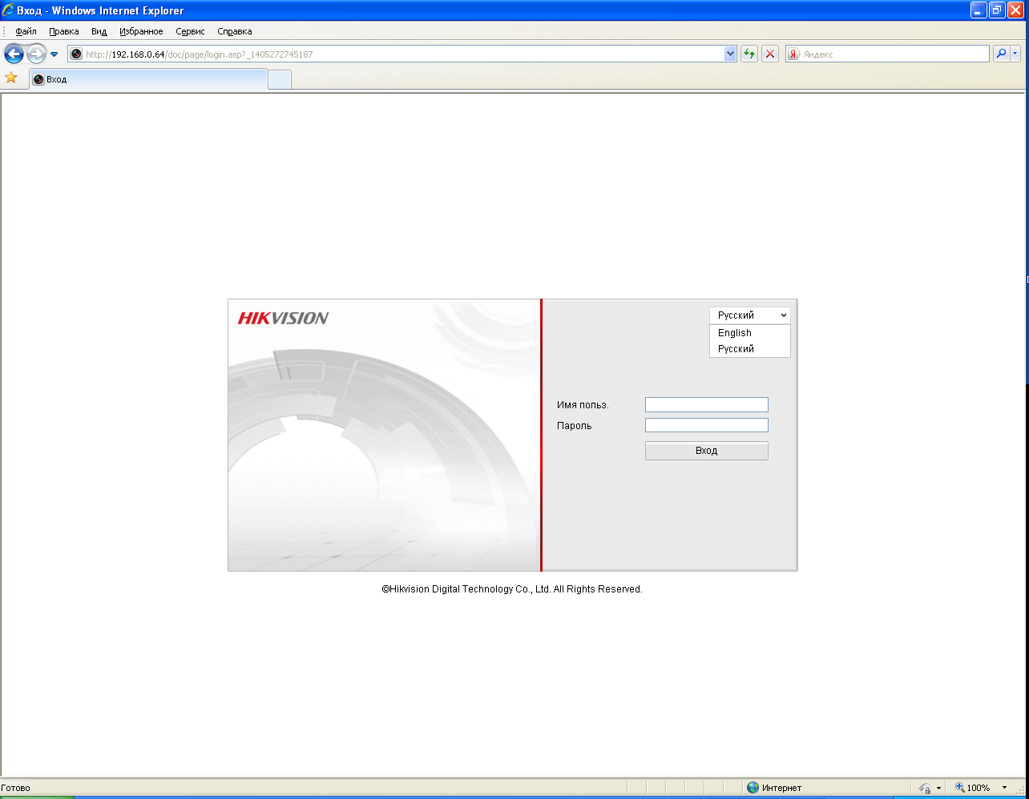The width and height of the screenshot is (1029, 799).
Task: Click the Готово status bar text
Action: (15, 788)
